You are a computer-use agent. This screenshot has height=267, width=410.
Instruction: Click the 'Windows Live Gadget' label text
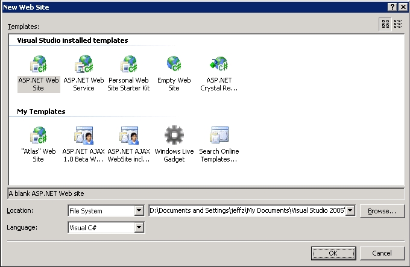pos(174,155)
